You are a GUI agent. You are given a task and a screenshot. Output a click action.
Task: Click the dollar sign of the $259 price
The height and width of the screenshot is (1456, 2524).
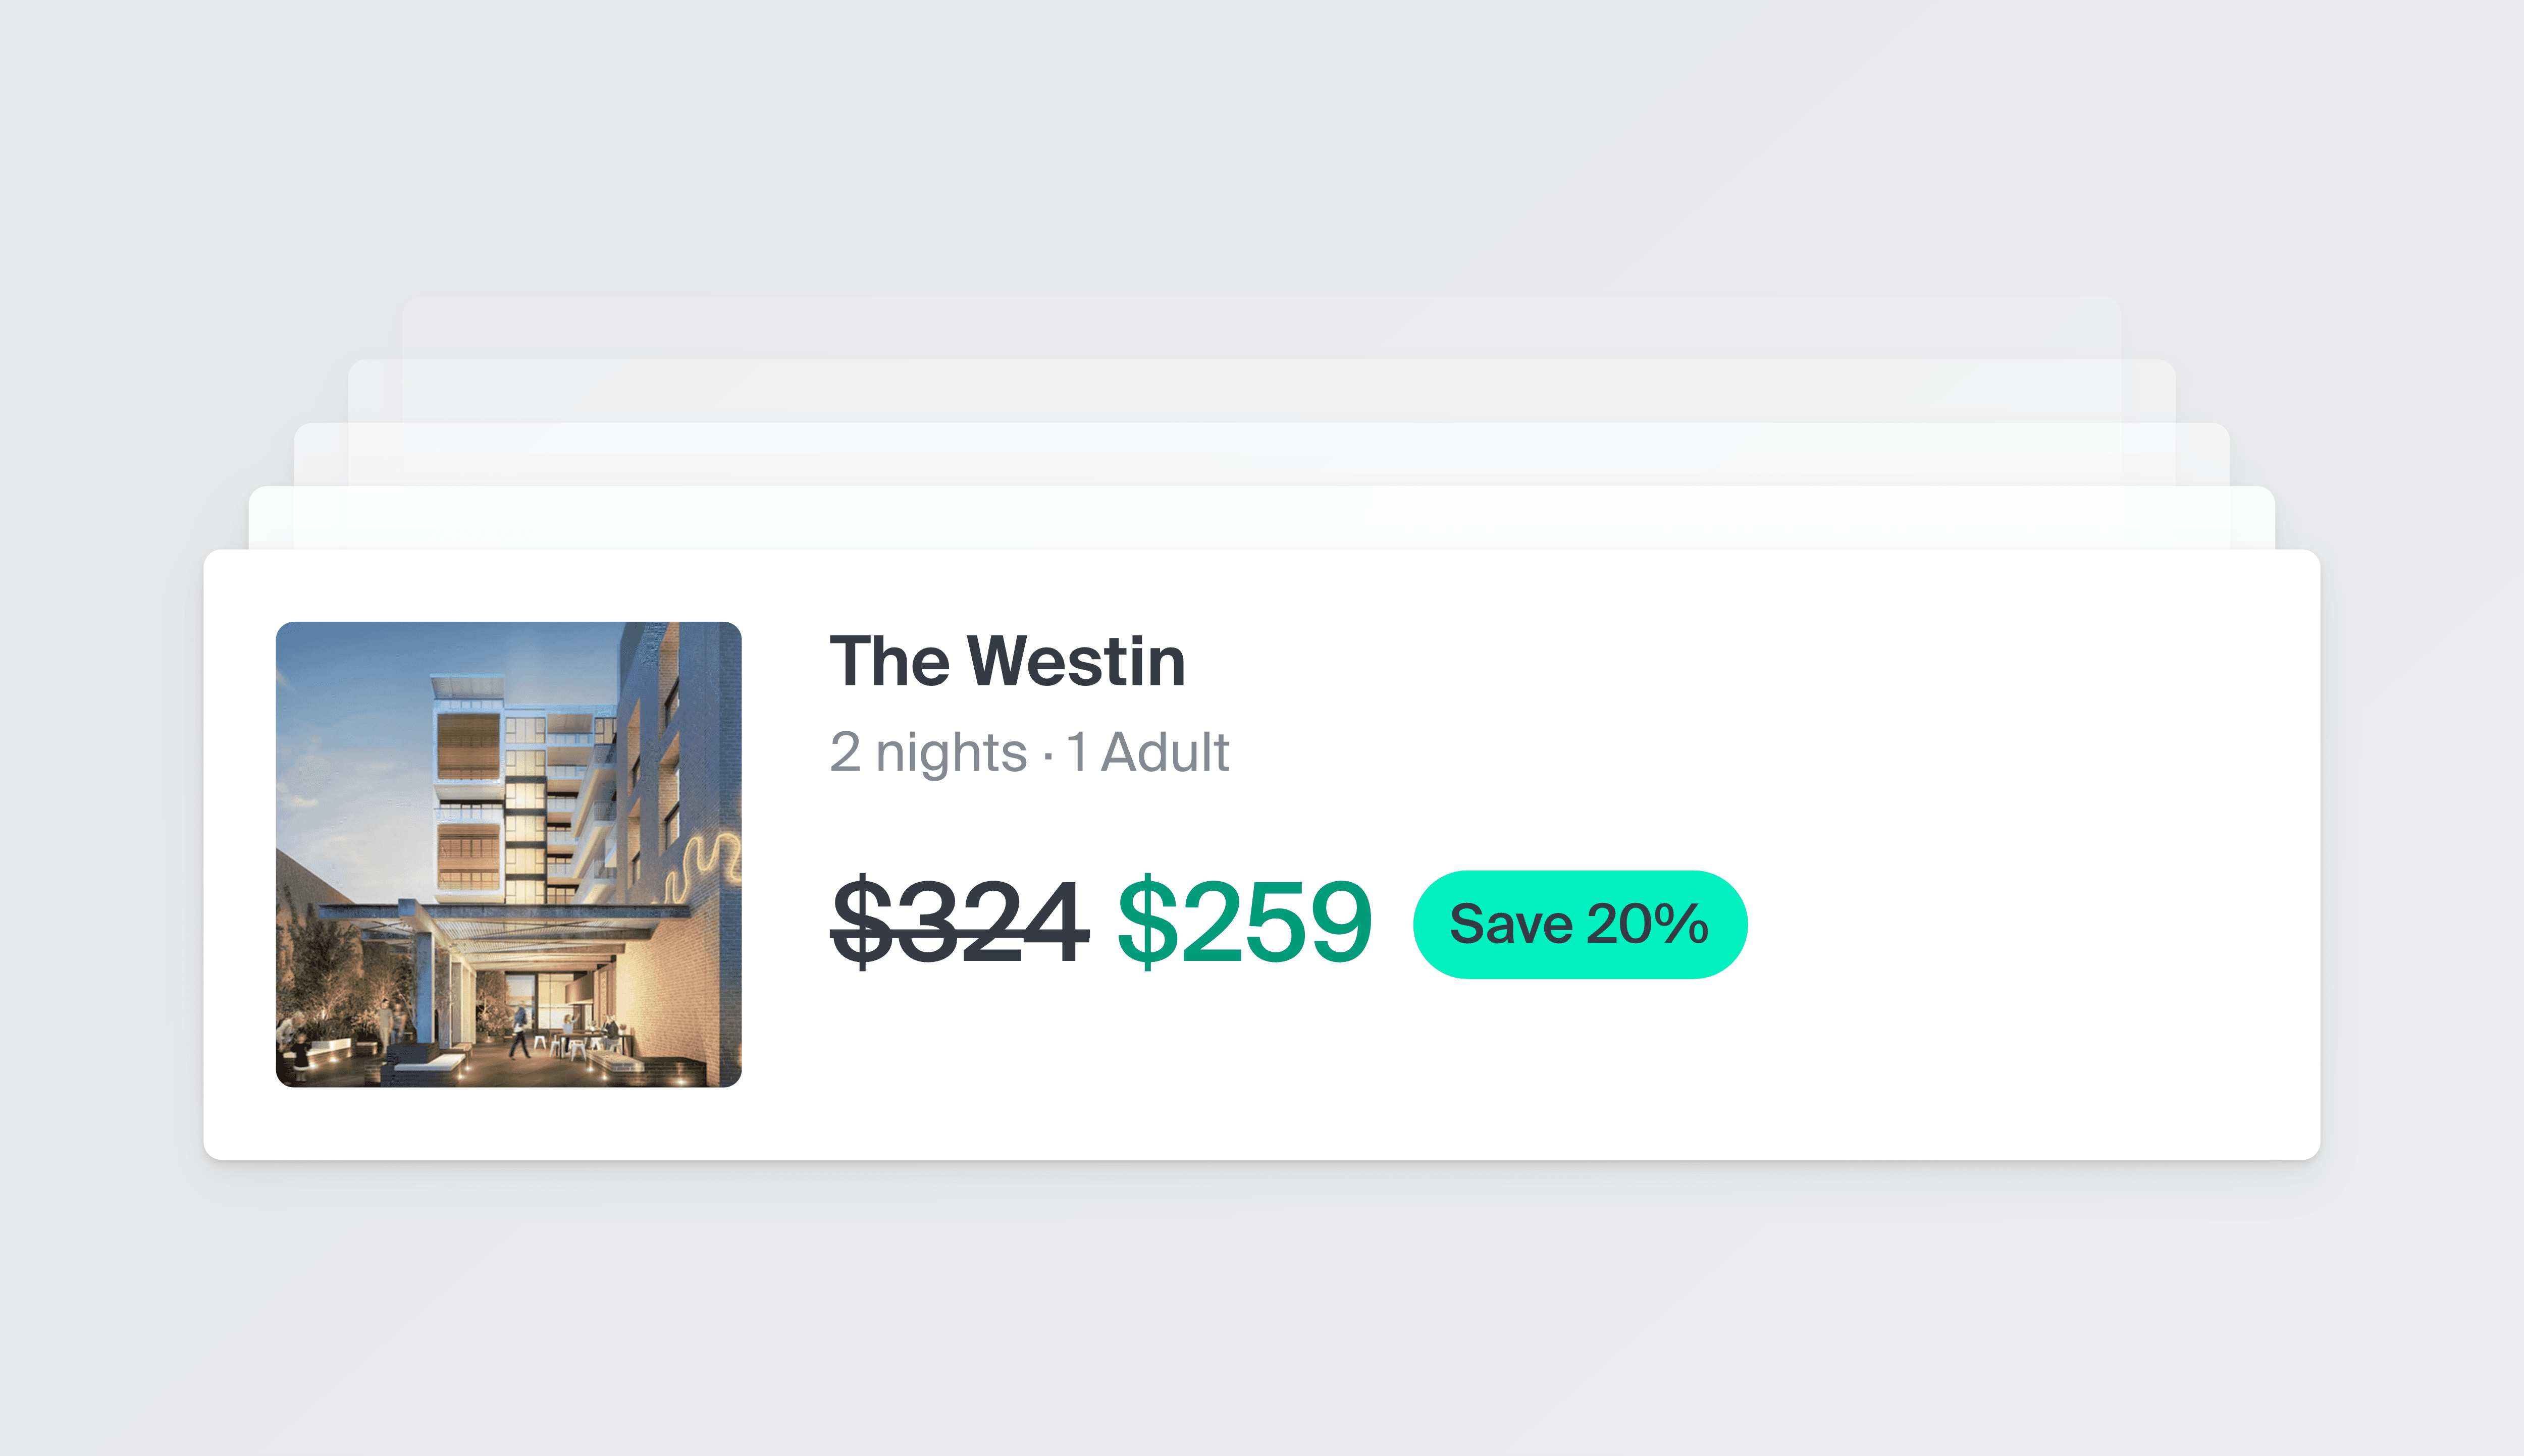pyautogui.click(x=1147, y=921)
